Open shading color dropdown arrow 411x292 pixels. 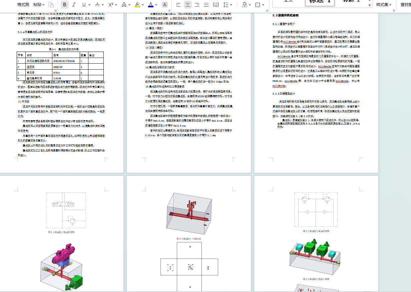250,5
